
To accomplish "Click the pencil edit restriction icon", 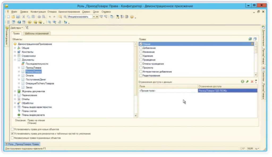I will [247, 82].
